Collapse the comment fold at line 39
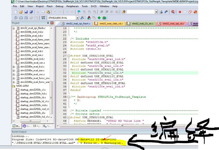219x150 pixels. [x=69, y=97]
